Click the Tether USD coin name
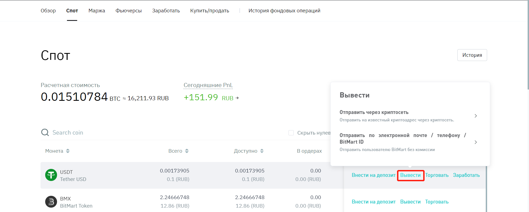Viewport: 529px width, 212px height. [x=73, y=179]
